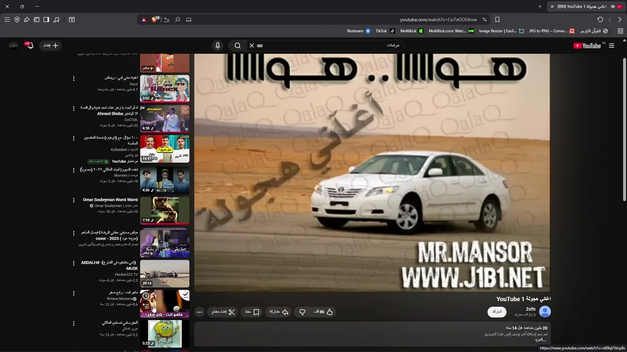Open the tab islands icon in browser toolbar
The width and height of the screenshot is (627, 352).
pos(36,20)
